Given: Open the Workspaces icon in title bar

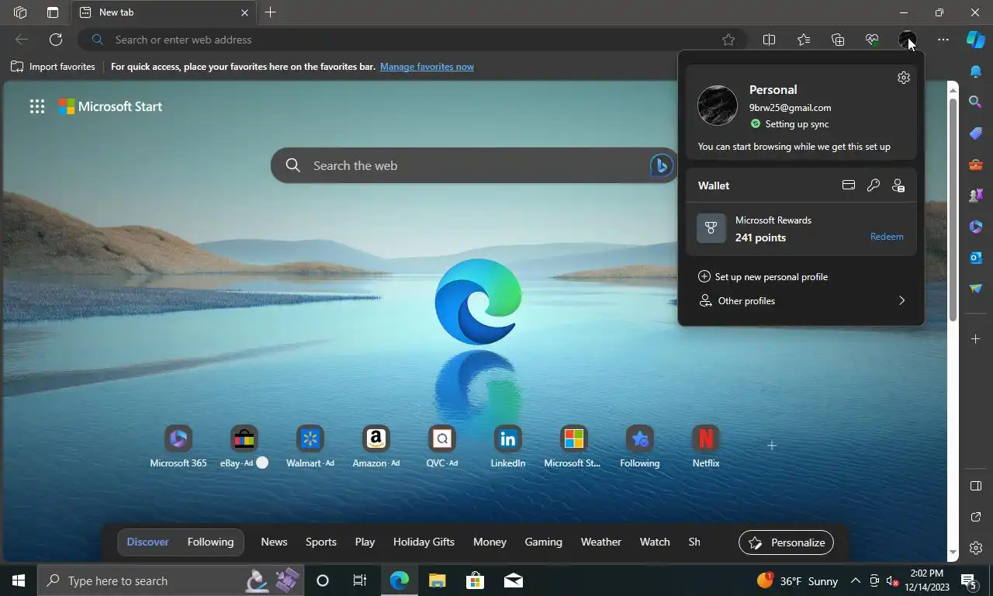Looking at the screenshot, I should click(20, 12).
